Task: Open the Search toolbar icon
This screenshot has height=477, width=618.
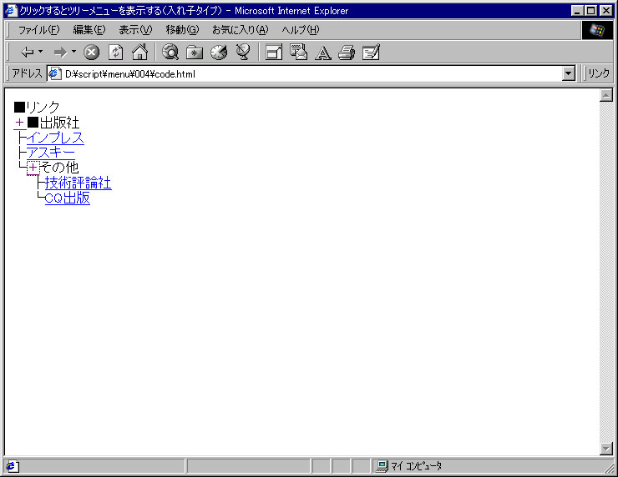Action: (170, 52)
